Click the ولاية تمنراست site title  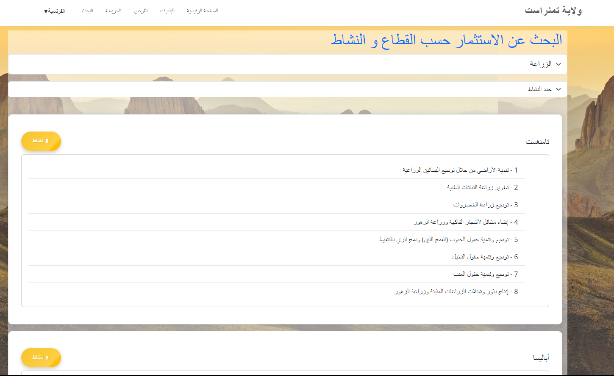pos(553,11)
